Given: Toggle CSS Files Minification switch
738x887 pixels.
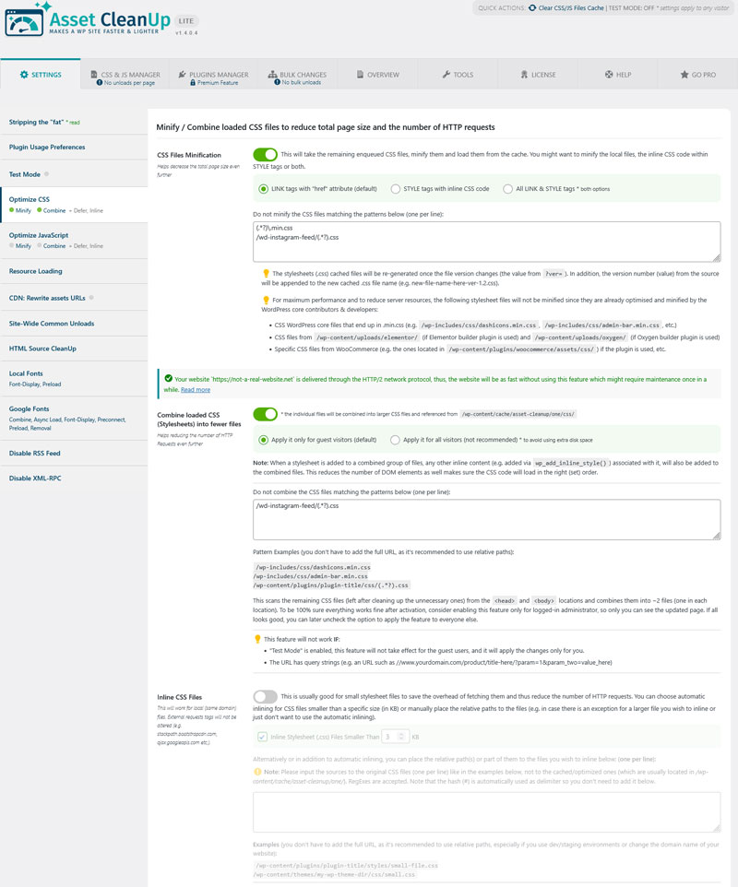Looking at the screenshot, I should (x=265, y=154).
